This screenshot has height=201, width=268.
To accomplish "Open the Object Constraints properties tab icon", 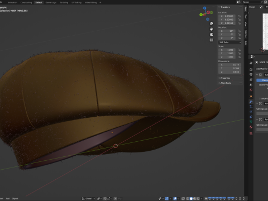I will click(x=251, y=117).
